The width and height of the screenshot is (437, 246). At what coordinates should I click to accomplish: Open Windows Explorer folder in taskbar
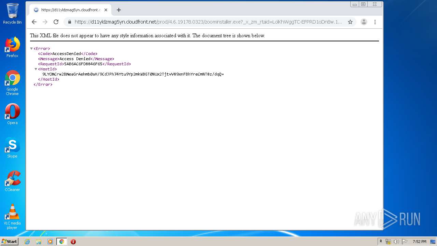point(39,242)
